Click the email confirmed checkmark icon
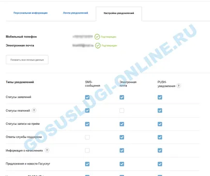Screen dimensions: 210x176 (x=98, y=45)
